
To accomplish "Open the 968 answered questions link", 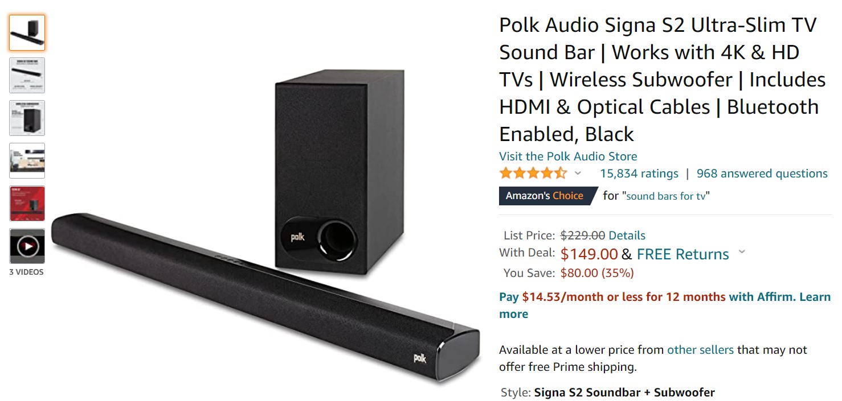I will (762, 173).
